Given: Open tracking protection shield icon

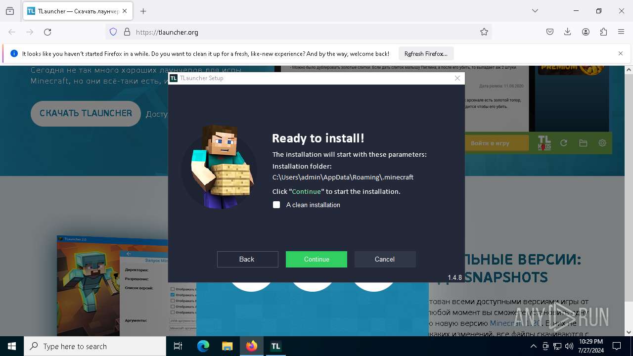Looking at the screenshot, I should pyautogui.click(x=113, y=32).
